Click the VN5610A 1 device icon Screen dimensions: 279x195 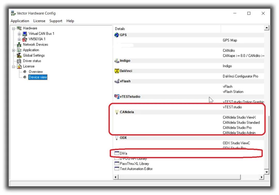pos(25,39)
